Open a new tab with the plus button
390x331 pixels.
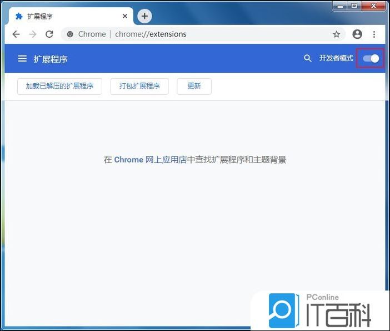pyautogui.click(x=144, y=16)
